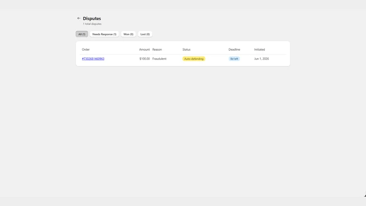This screenshot has height=206, width=366.
Task: Click the Deadline column header
Action: click(234, 49)
